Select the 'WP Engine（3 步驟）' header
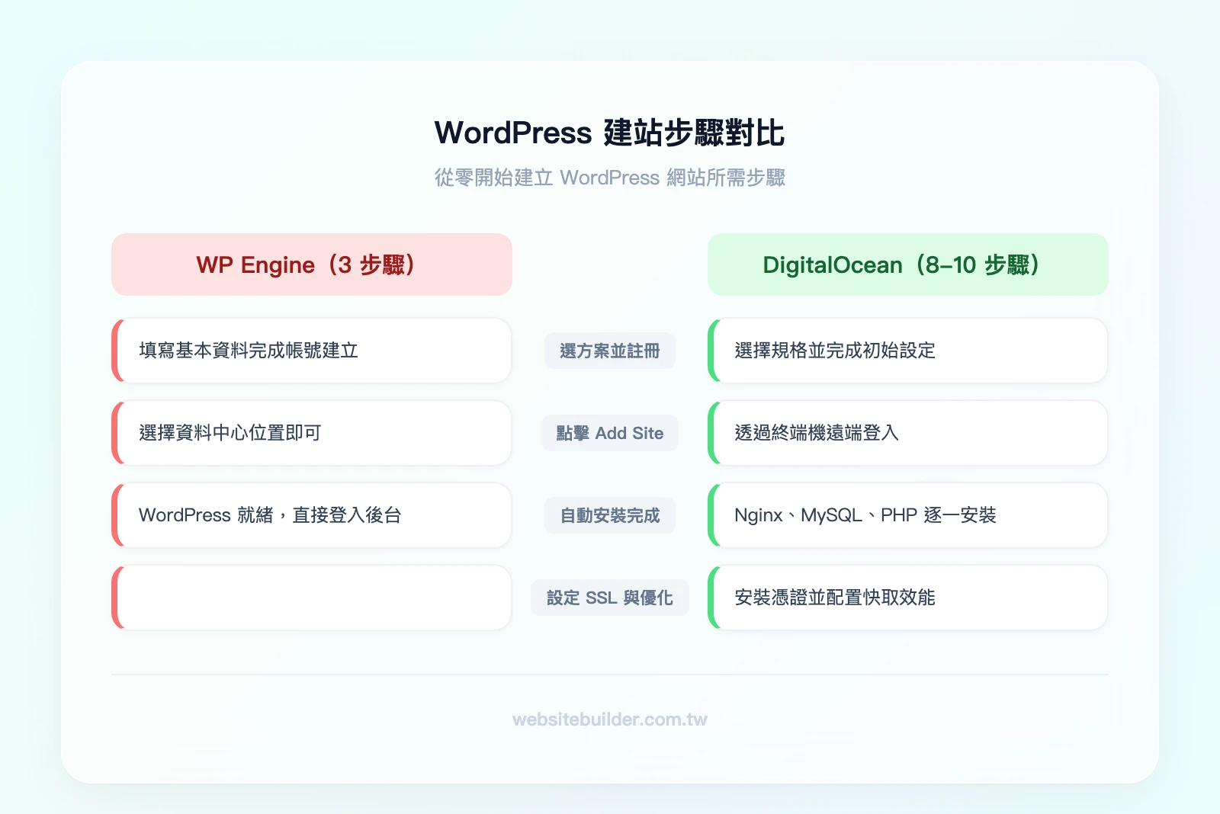The image size is (1220, 814). [x=312, y=264]
